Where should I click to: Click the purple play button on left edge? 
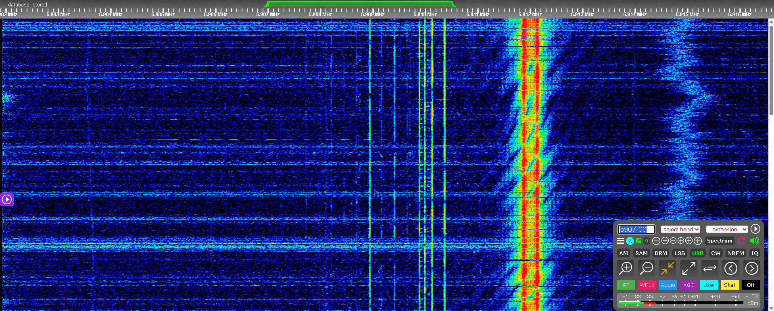(7, 199)
